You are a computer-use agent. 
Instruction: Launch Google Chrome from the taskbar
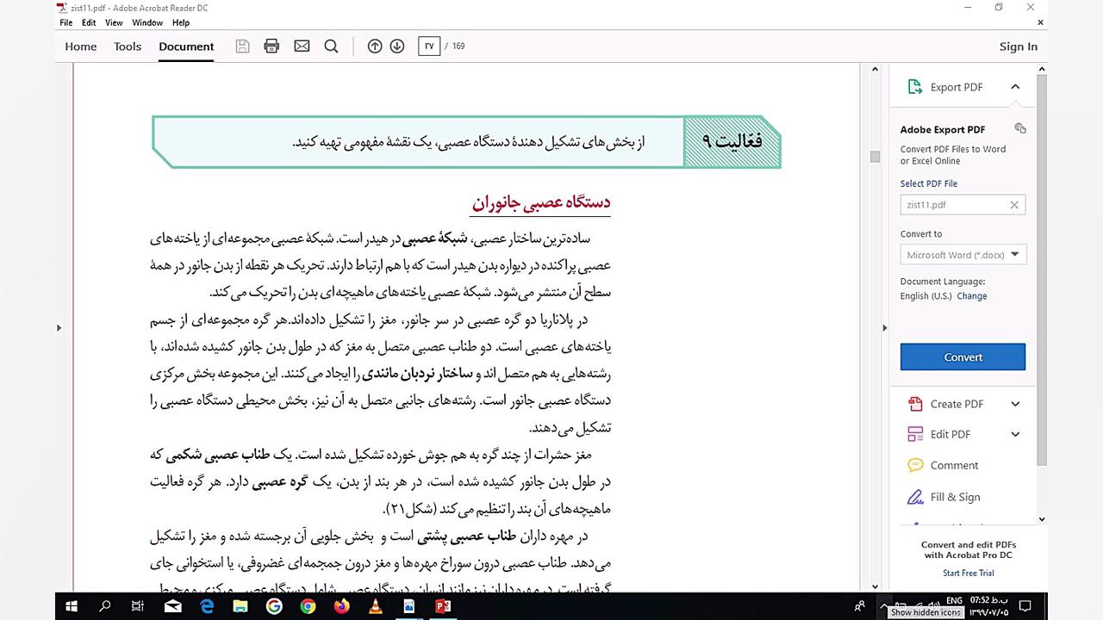pos(308,606)
